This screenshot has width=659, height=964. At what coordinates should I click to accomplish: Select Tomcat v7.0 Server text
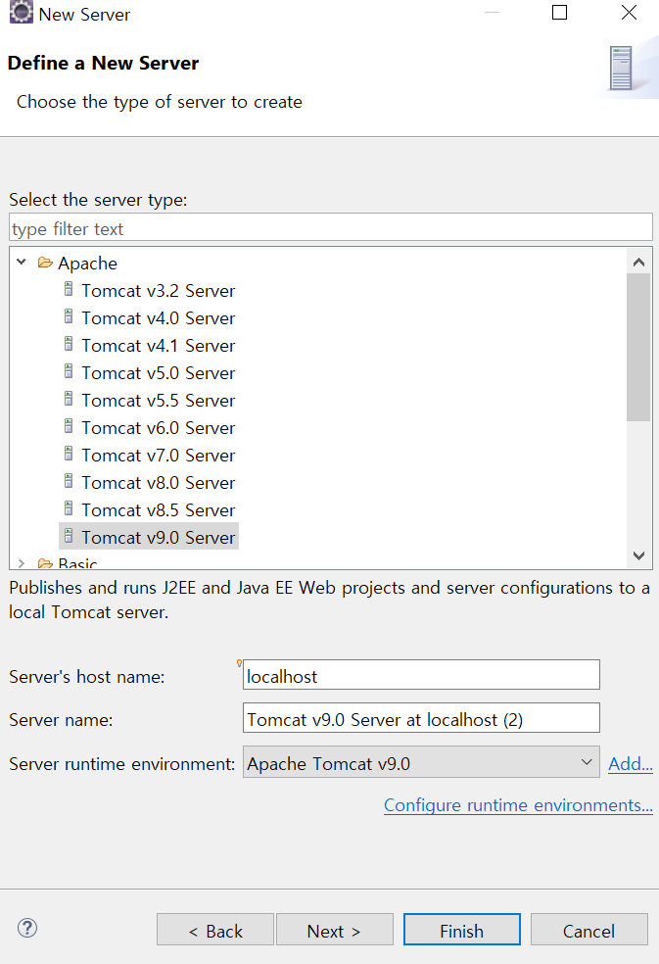point(158,456)
